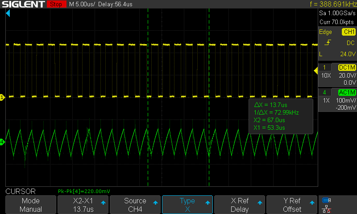
Task: Click the up arrow on the Type softkey
Action: tap(208, 202)
